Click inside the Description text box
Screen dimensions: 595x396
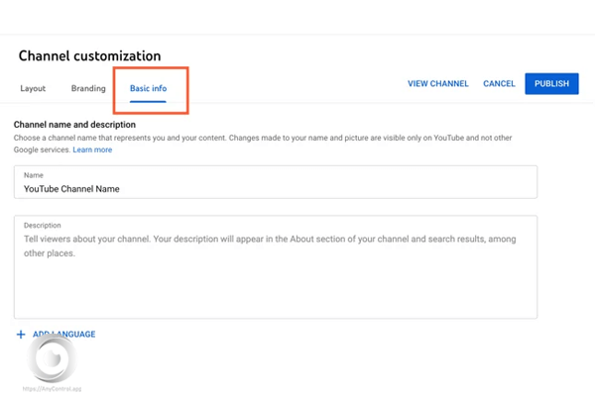click(x=276, y=282)
